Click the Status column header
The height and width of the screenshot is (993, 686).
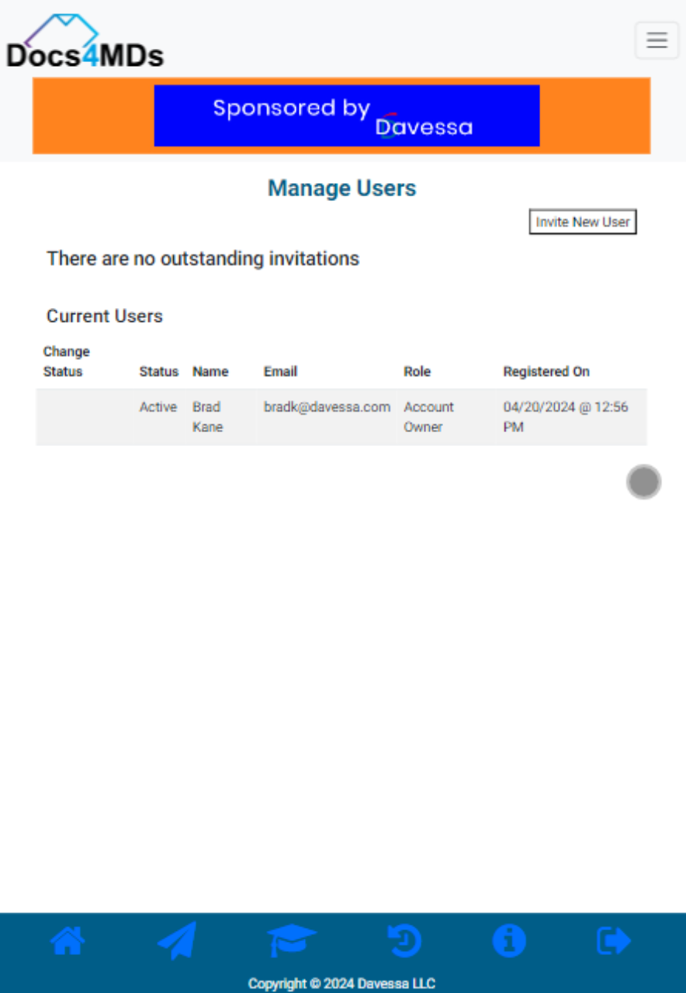point(158,372)
